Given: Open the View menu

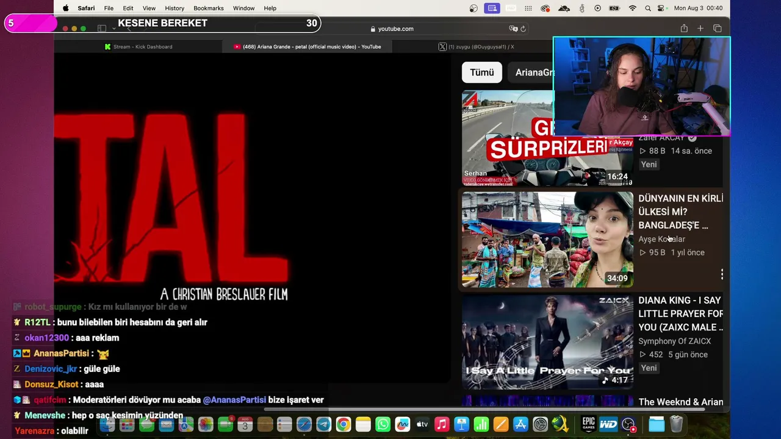Looking at the screenshot, I should click(149, 8).
